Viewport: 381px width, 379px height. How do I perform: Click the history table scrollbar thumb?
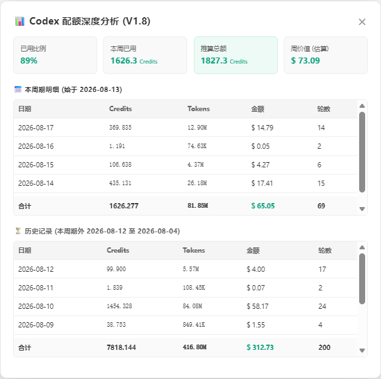coord(362,278)
